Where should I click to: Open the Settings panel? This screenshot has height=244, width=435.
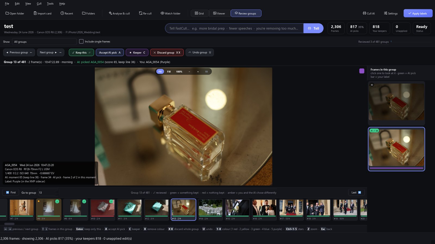pyautogui.click(x=391, y=13)
